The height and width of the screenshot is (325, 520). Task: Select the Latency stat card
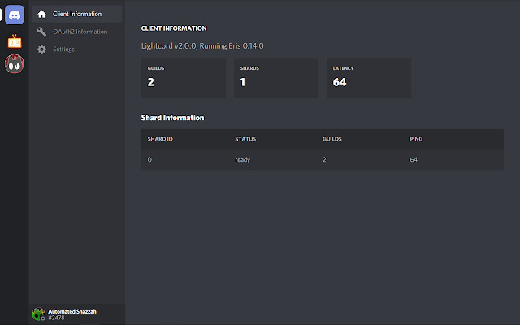pyautogui.click(x=368, y=78)
